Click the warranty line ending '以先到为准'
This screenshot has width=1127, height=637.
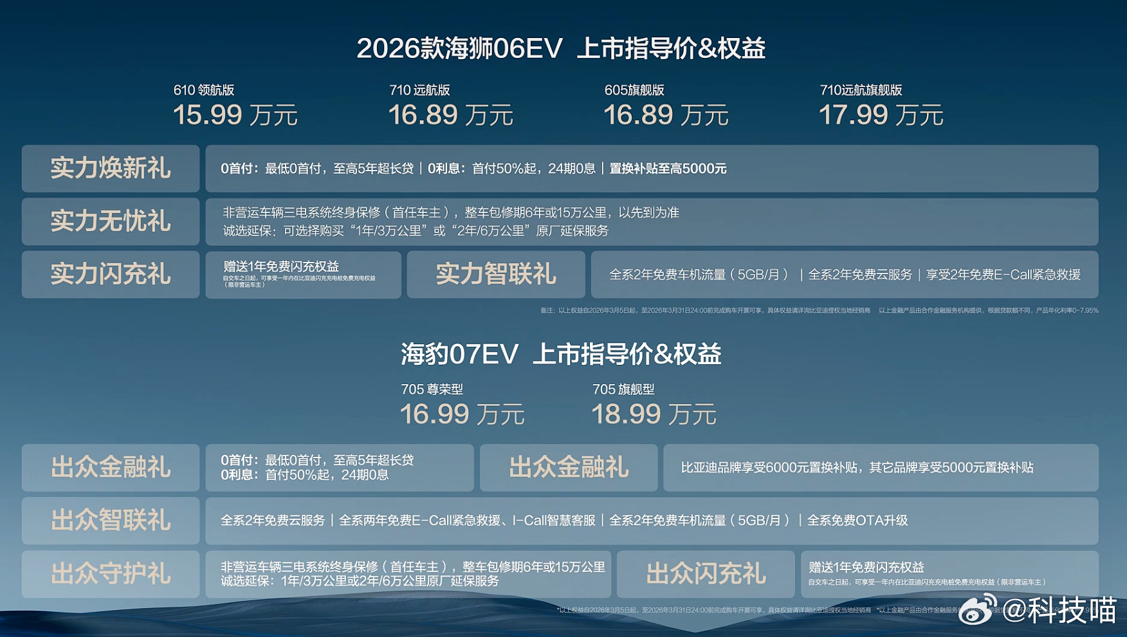[x=451, y=212]
